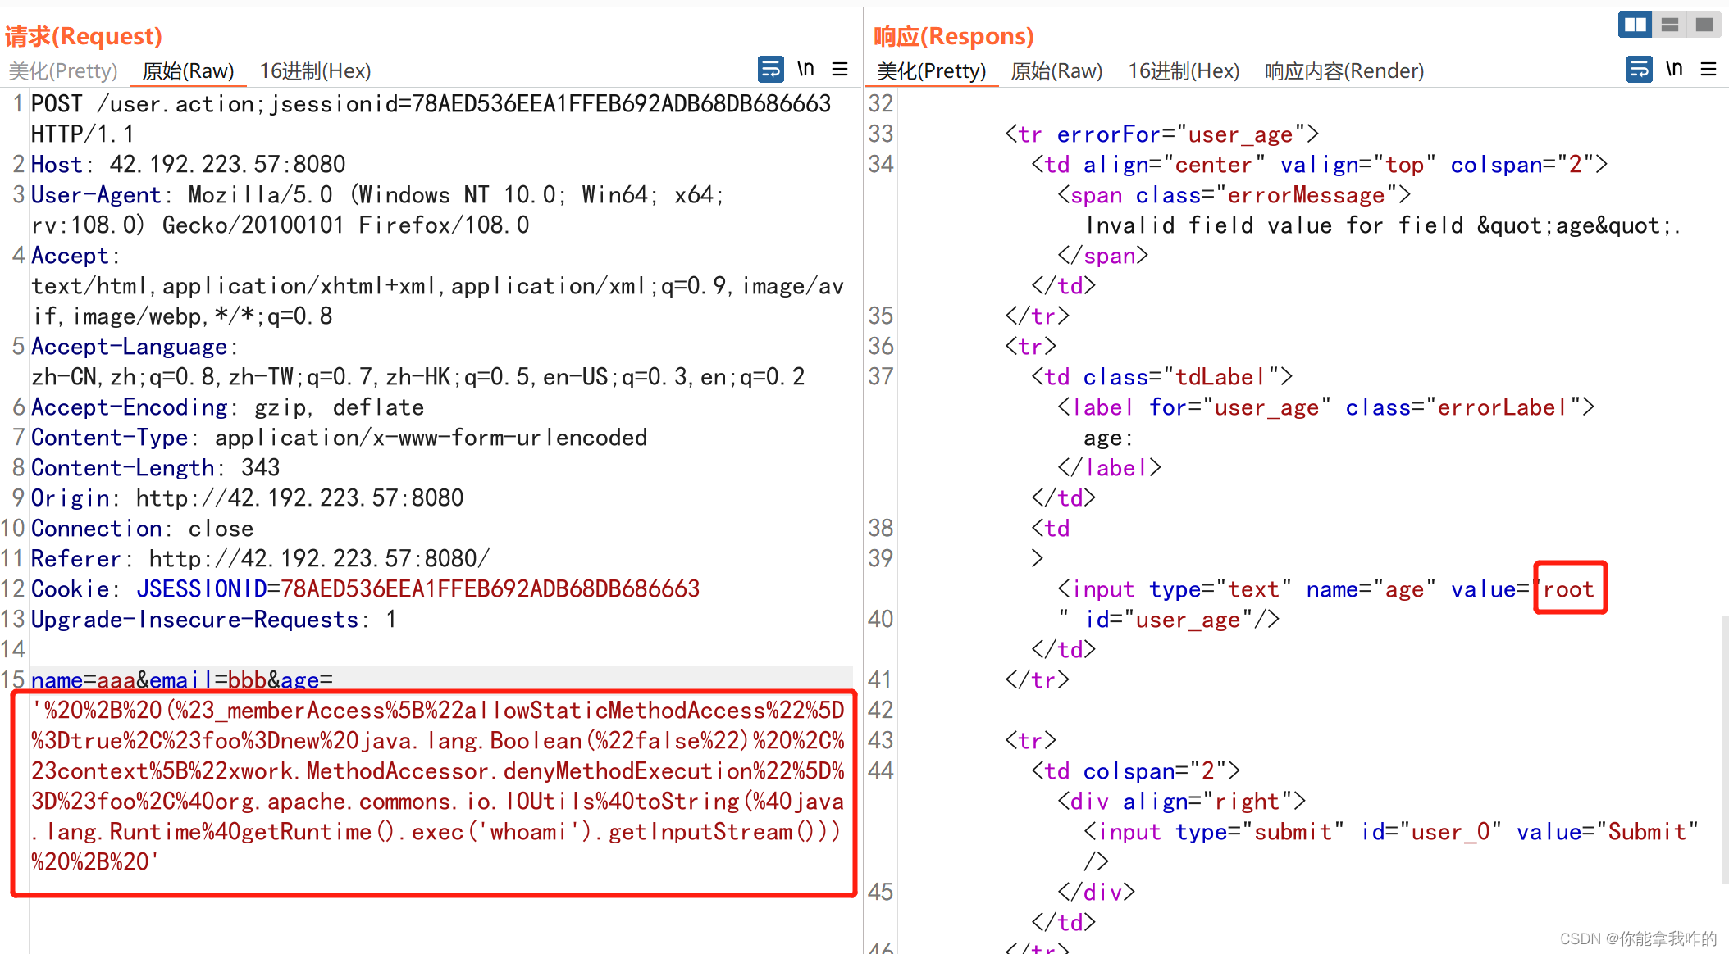Toggle non-printable characters \n in Response panel
Viewport: 1729px width, 954px height.
[1674, 70]
